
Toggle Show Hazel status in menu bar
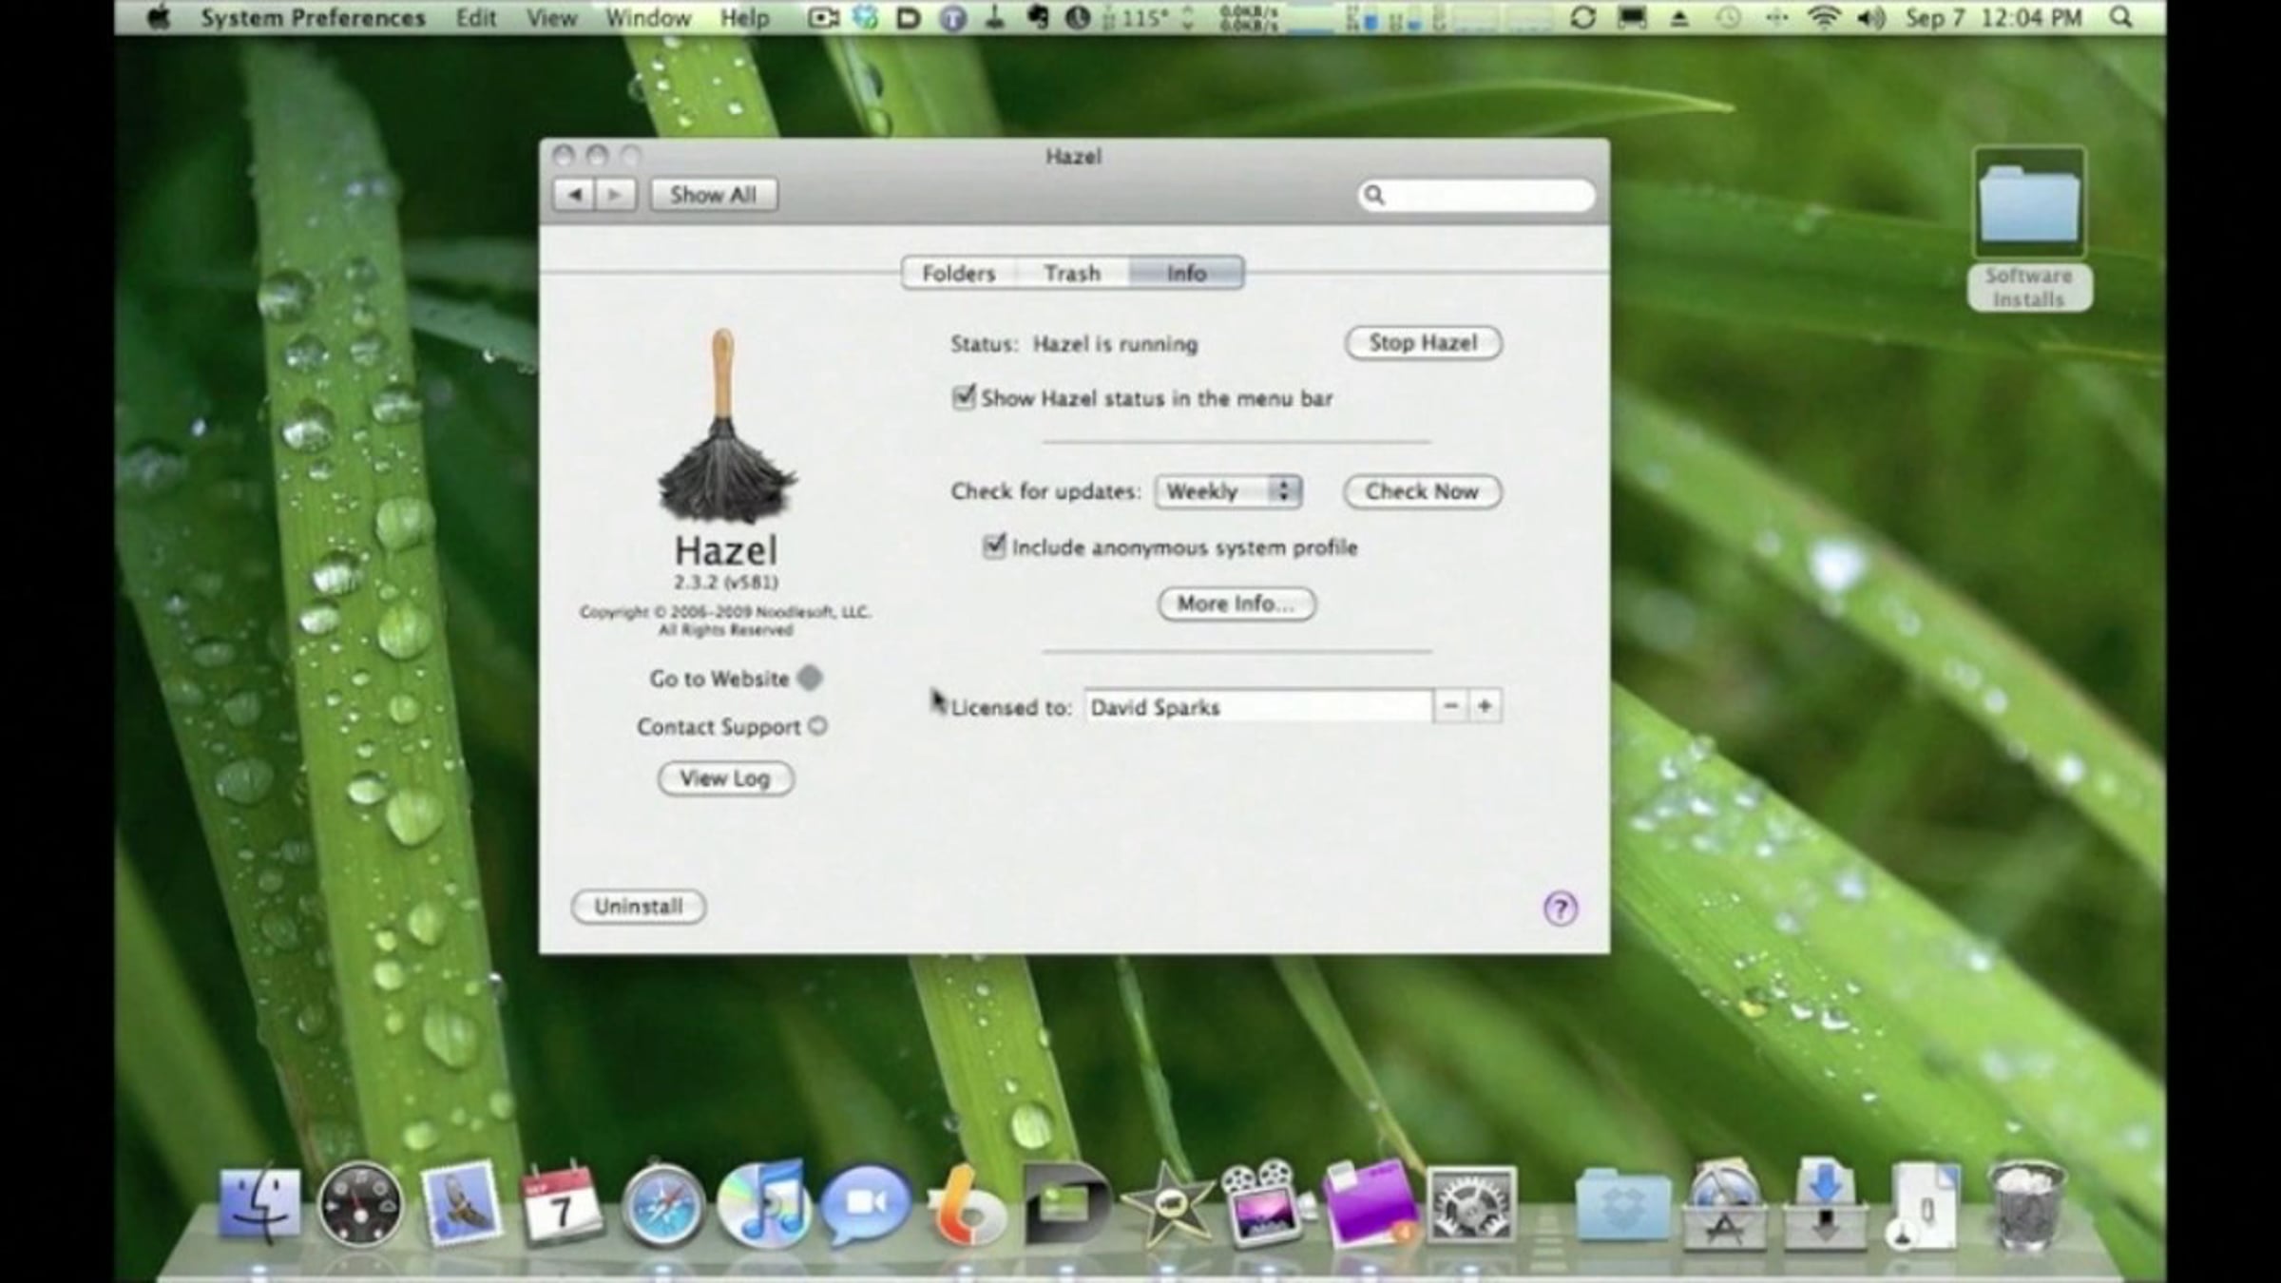tap(963, 397)
